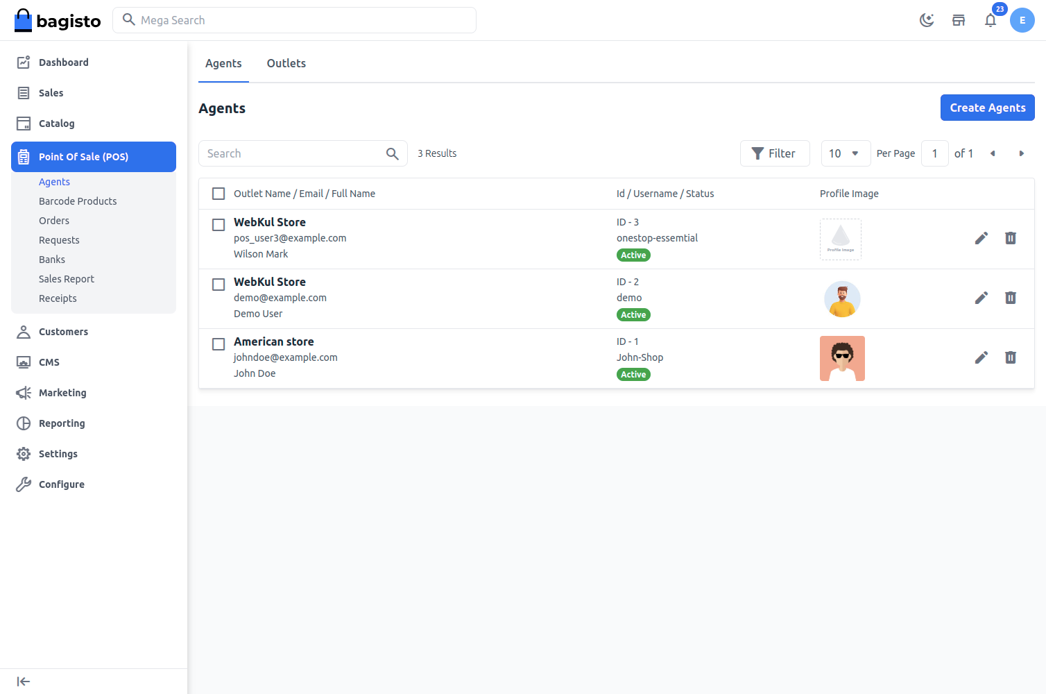Open the Customers section icon
The height and width of the screenshot is (694, 1046).
(x=23, y=331)
